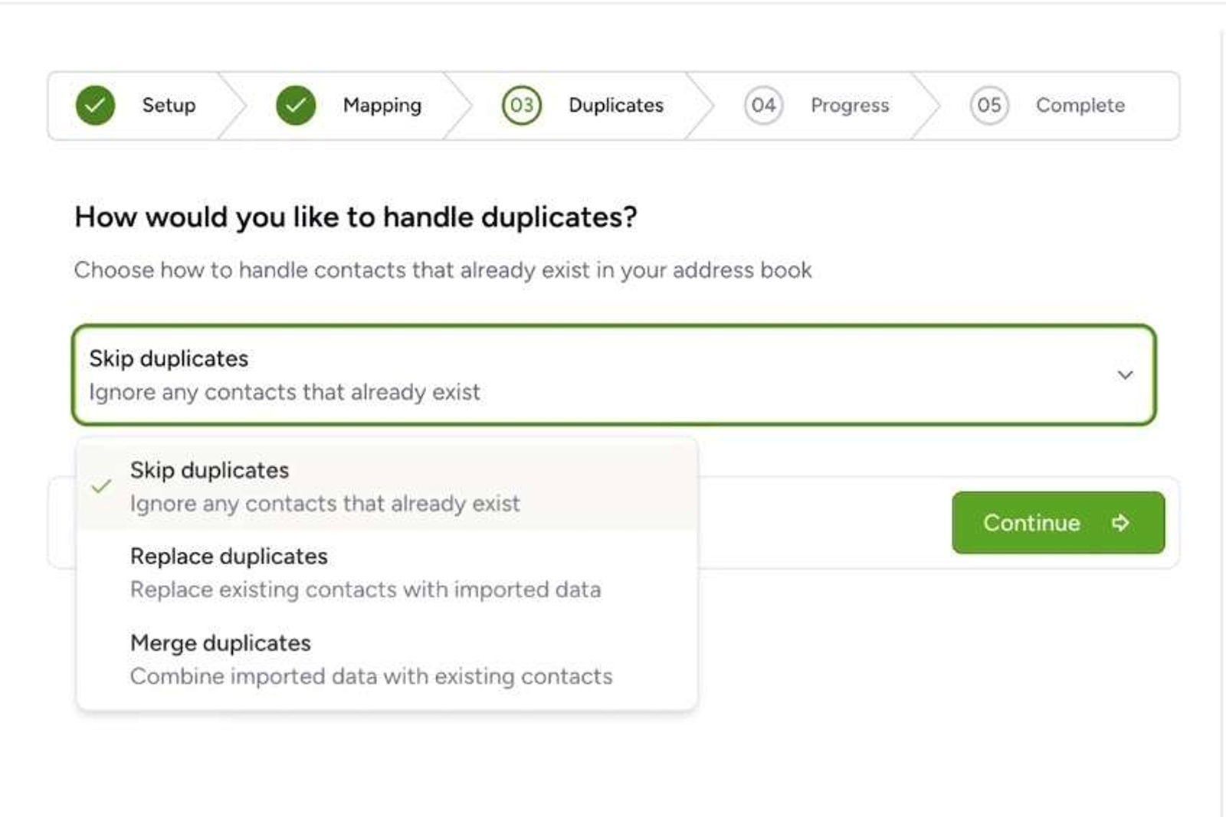The image size is (1226, 817).
Task: Click the Setup step green checkmark icon
Action: click(x=95, y=105)
